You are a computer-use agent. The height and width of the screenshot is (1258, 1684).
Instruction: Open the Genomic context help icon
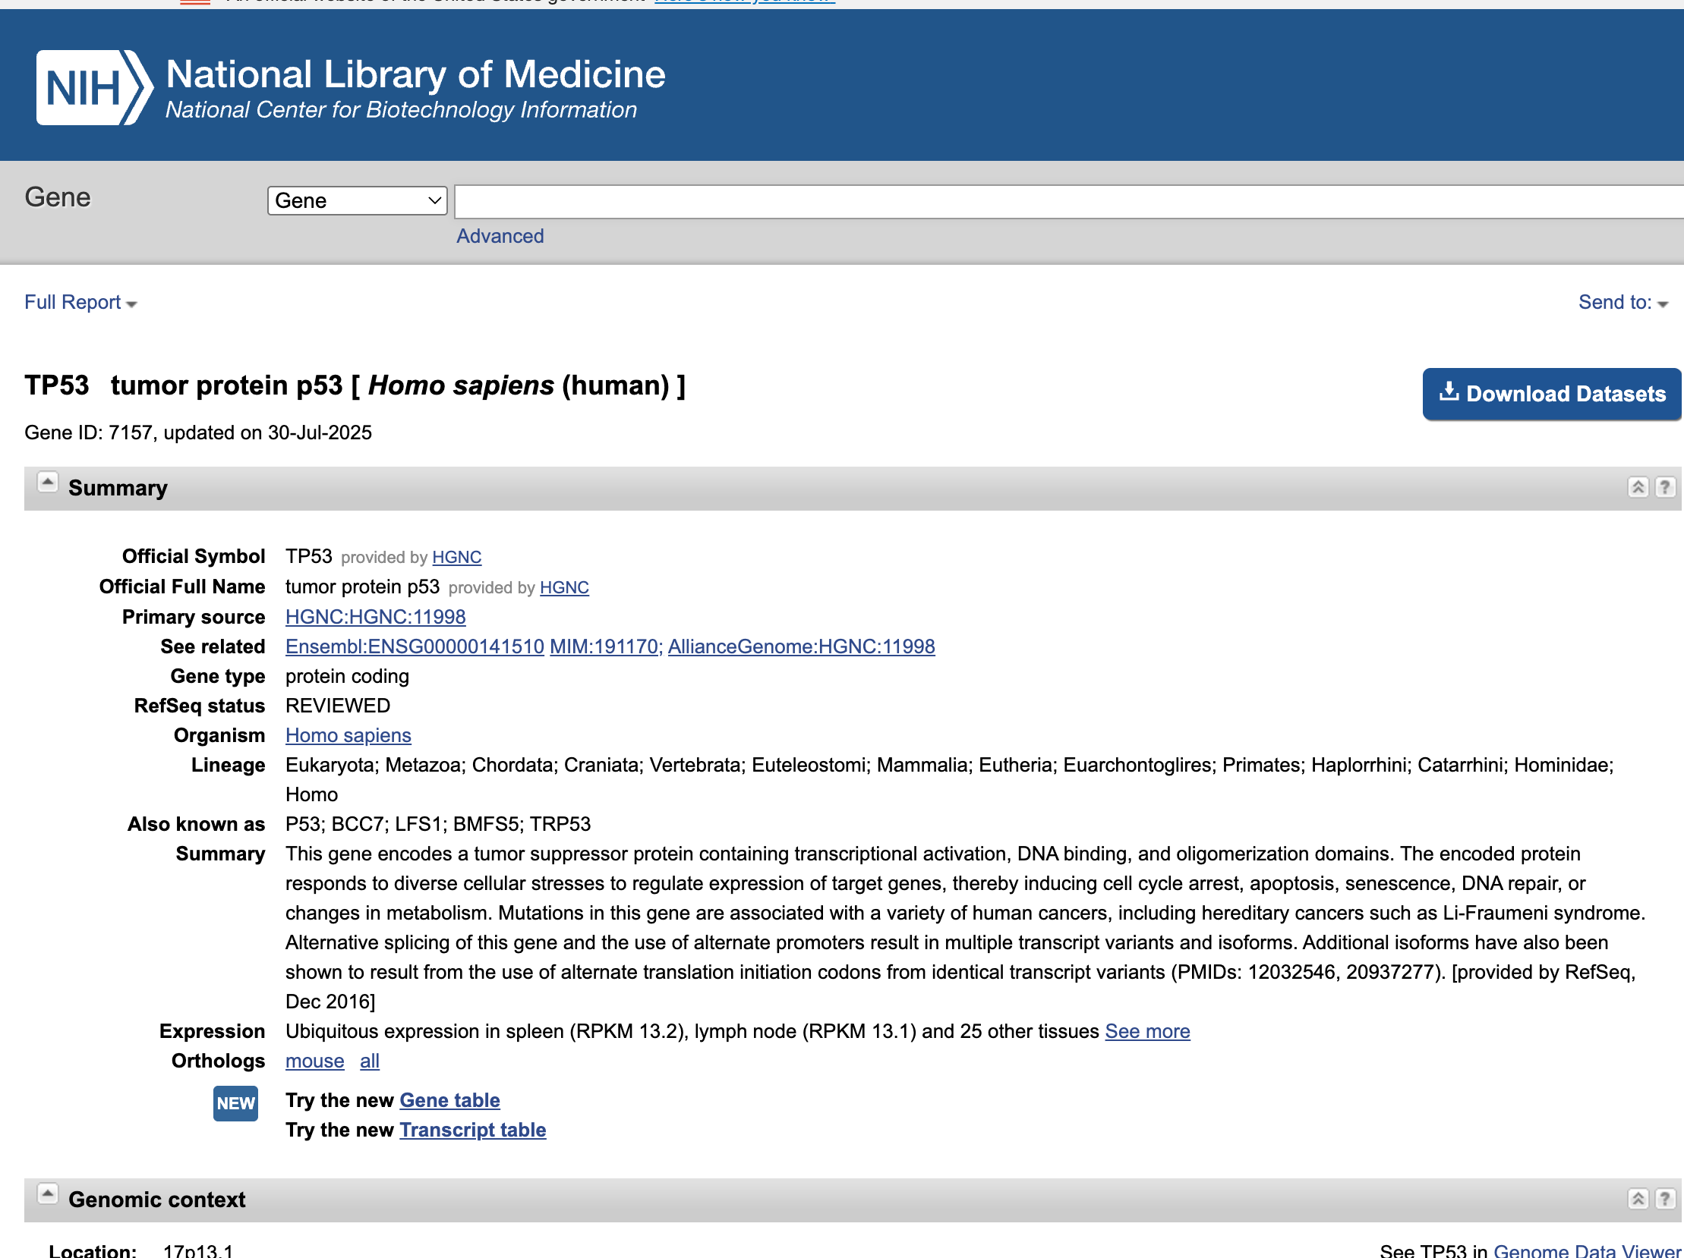(x=1664, y=1200)
